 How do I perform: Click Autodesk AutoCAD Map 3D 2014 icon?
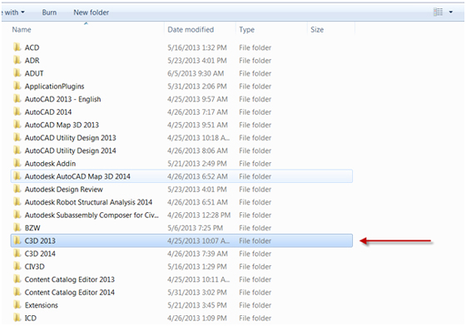(x=17, y=176)
